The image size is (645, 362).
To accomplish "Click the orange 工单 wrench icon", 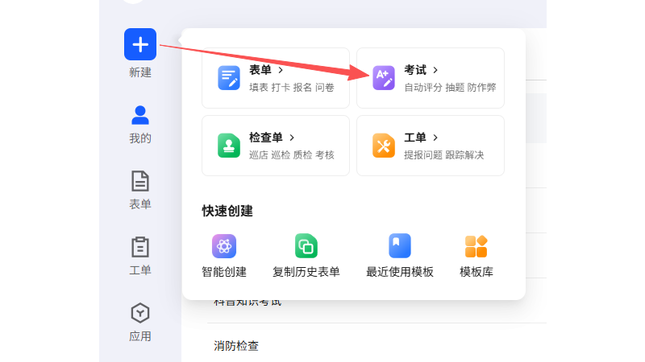I will pos(384,146).
